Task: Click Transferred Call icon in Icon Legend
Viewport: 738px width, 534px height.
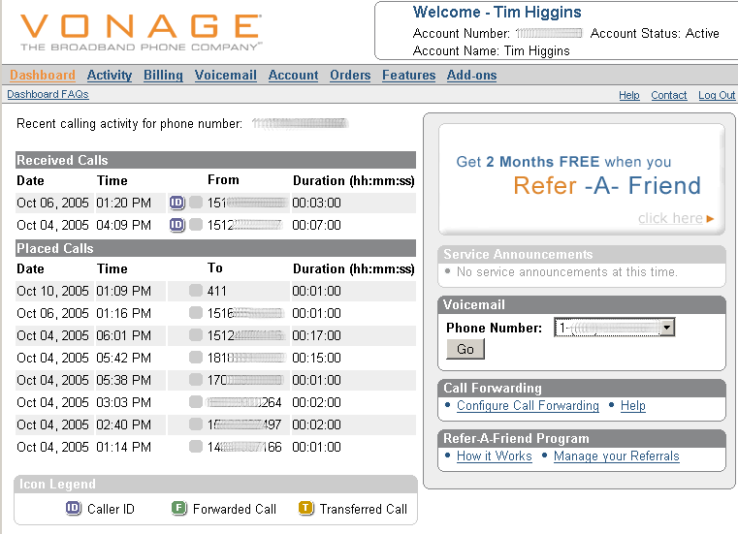Action: pyautogui.click(x=305, y=508)
